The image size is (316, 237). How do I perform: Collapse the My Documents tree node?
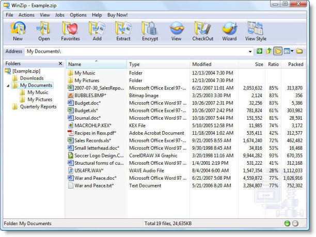(8, 86)
